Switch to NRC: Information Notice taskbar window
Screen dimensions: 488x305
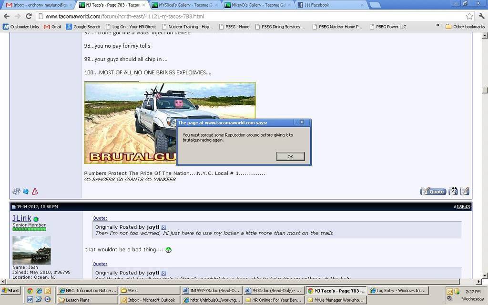88,291
